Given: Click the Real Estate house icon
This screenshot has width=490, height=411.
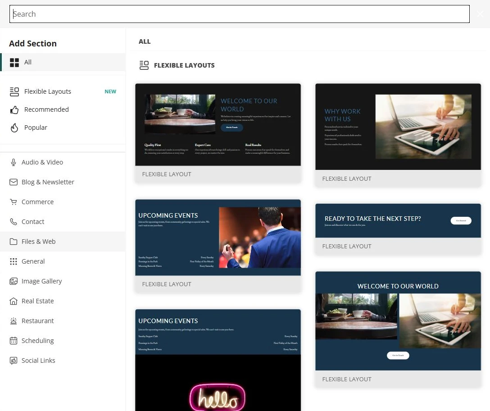Looking at the screenshot, I should point(14,301).
